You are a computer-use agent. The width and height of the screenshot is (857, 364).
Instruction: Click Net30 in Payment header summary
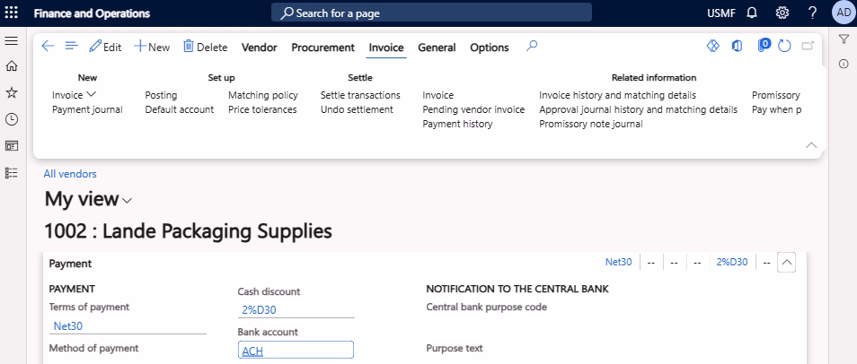coord(619,262)
